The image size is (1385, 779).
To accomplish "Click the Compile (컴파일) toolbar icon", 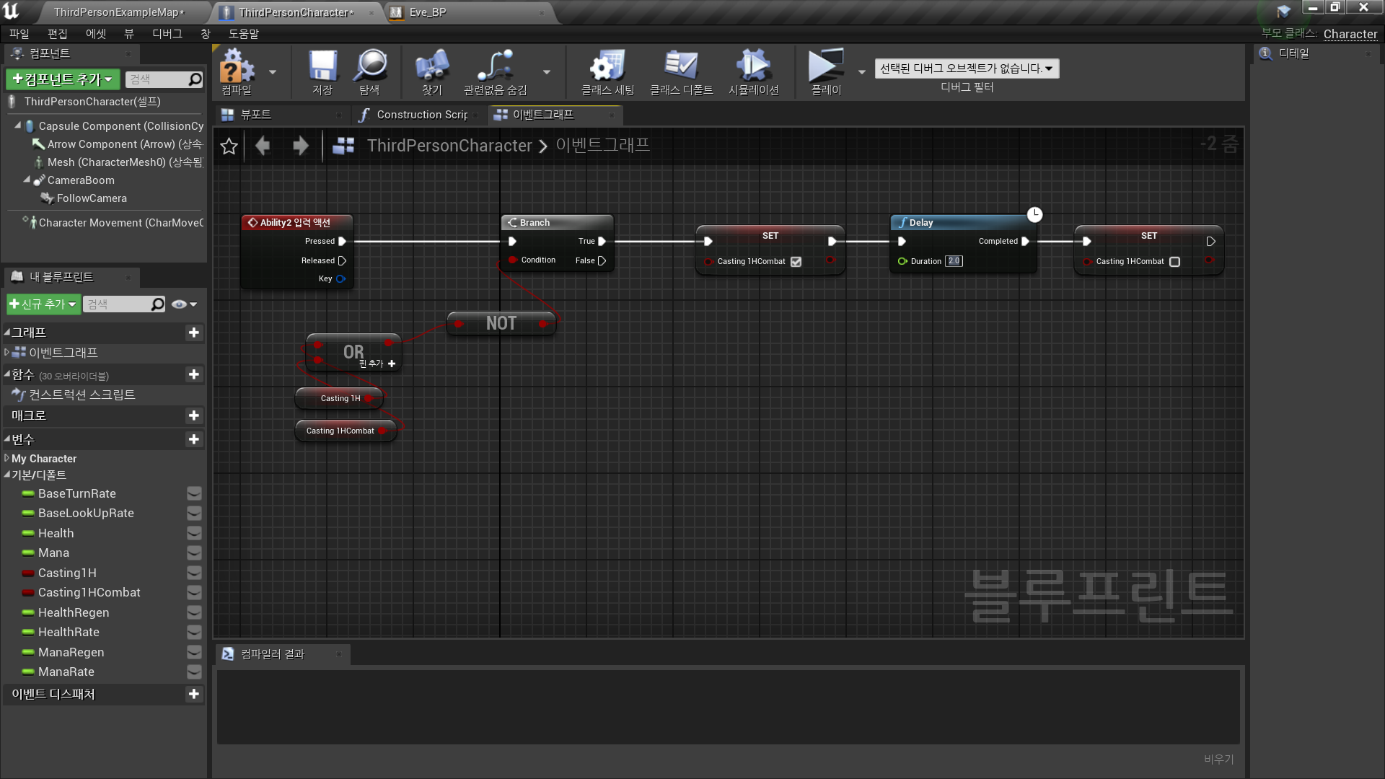I will click(237, 68).
